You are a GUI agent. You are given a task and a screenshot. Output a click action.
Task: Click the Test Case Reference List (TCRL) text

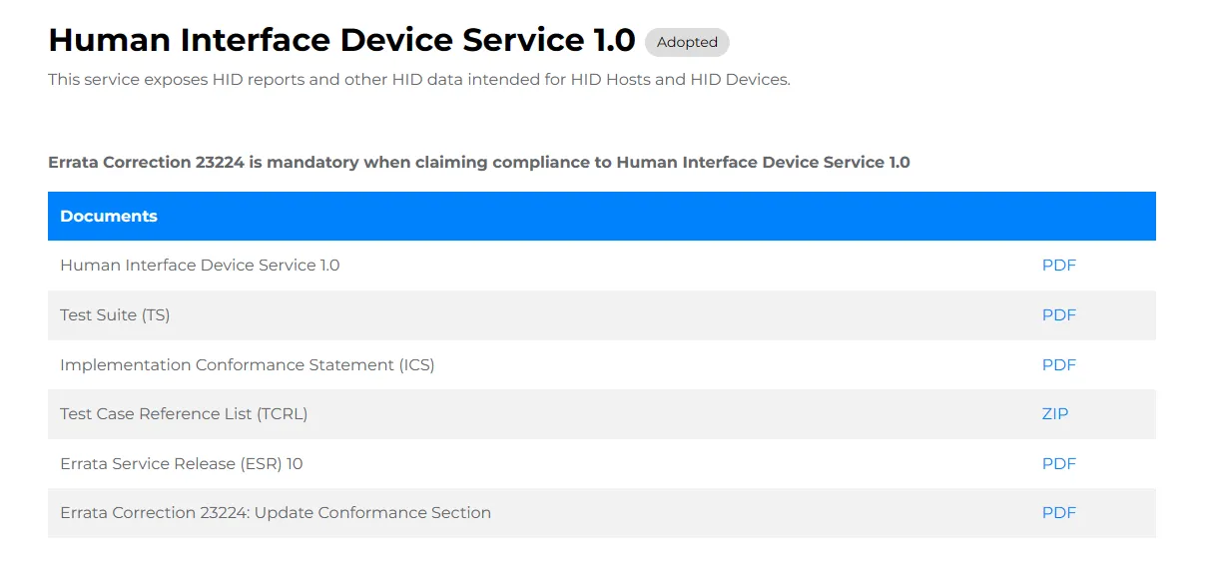(184, 414)
